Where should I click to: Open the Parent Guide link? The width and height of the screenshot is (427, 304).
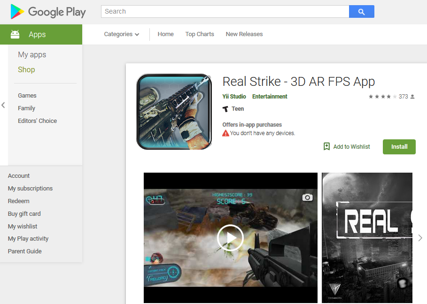[x=25, y=251]
